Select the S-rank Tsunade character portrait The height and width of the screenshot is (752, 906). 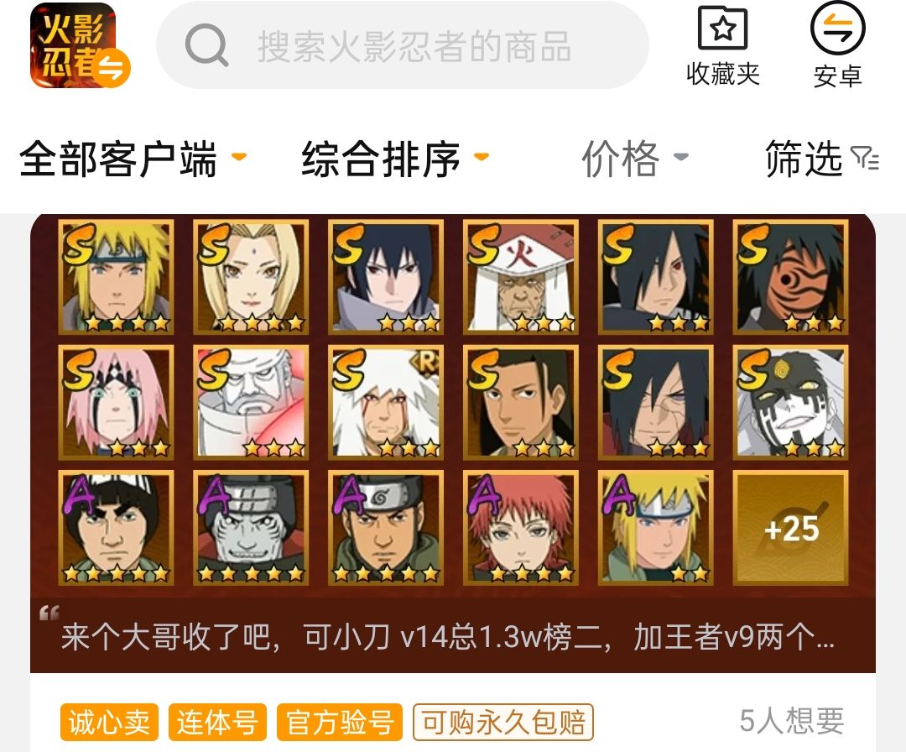(x=251, y=276)
